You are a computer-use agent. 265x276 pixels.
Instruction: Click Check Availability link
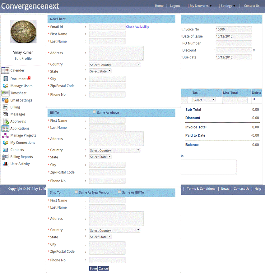[137, 27]
